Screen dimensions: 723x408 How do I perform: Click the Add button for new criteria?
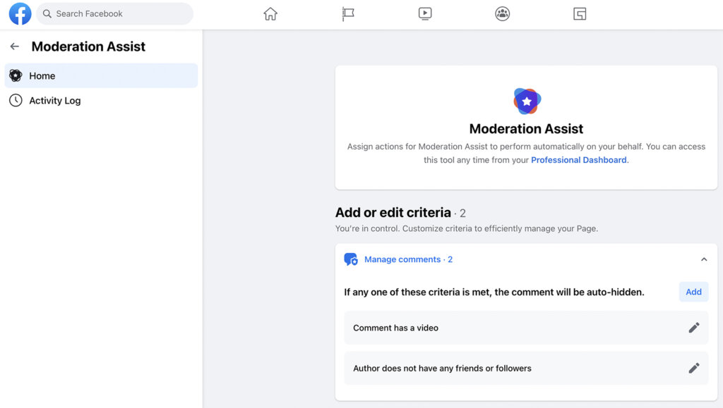tap(693, 291)
